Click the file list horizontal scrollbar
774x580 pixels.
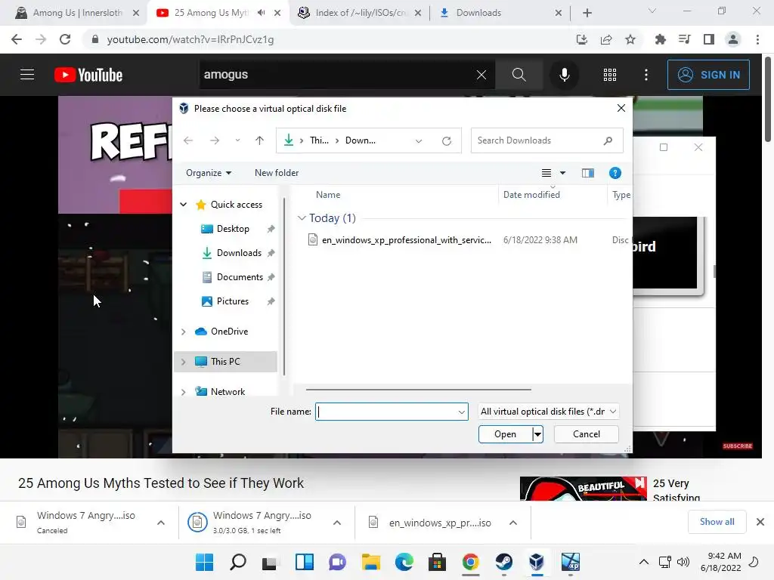418,390
